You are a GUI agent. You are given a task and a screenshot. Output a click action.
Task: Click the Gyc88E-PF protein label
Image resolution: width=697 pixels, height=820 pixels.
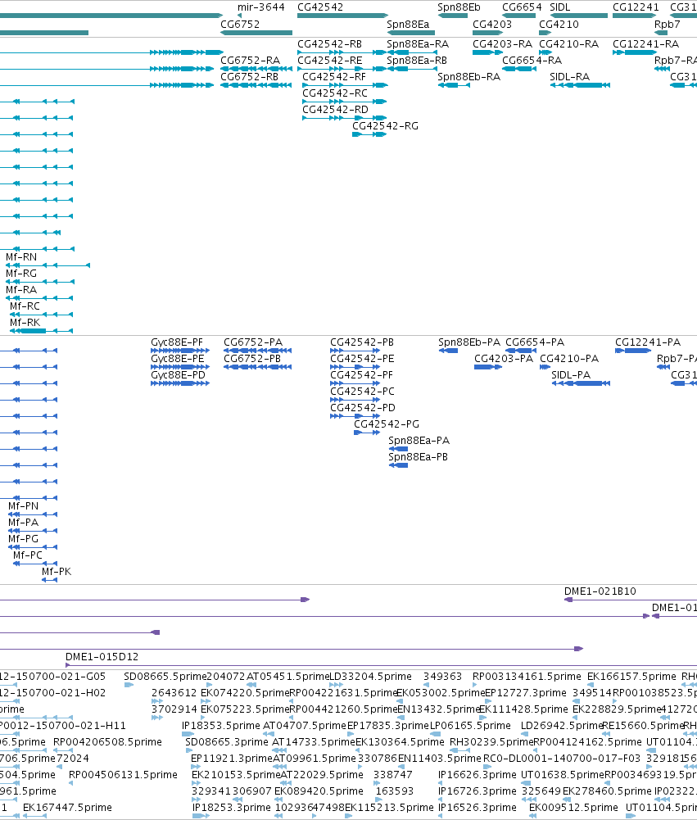177,342
